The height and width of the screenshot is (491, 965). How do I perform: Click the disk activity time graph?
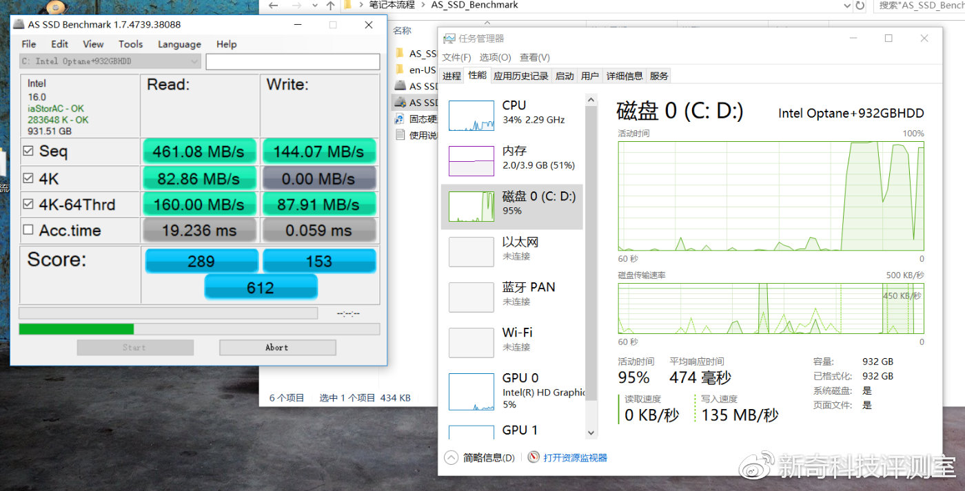point(771,196)
